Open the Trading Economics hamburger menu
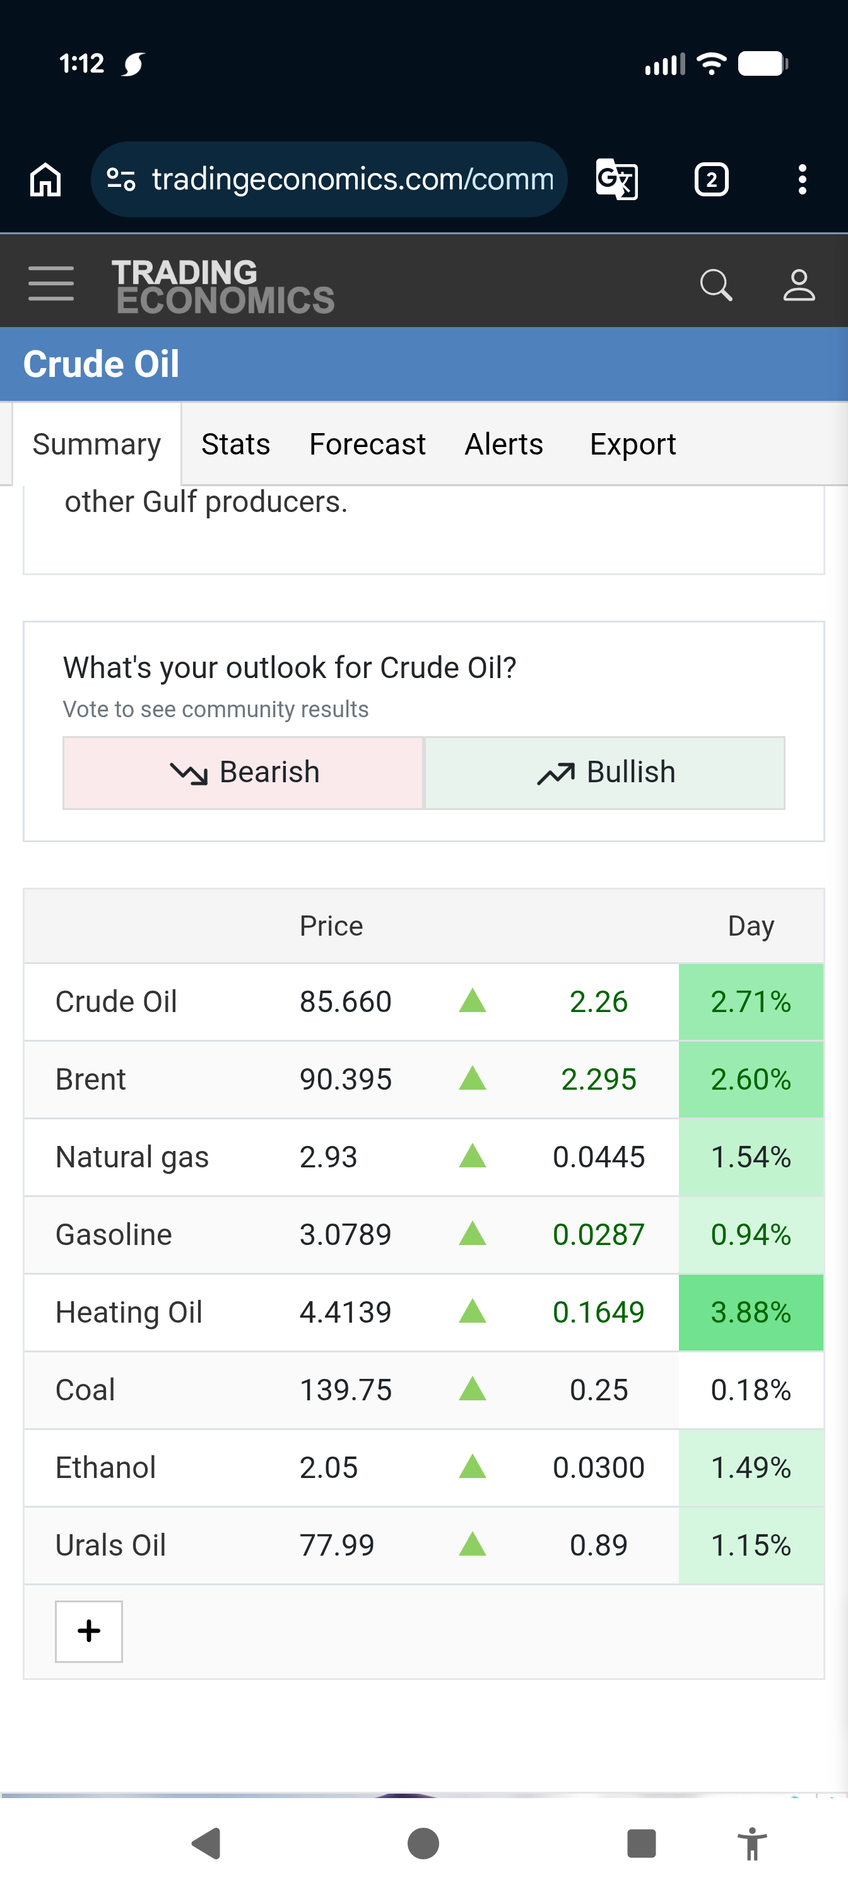 click(x=50, y=283)
